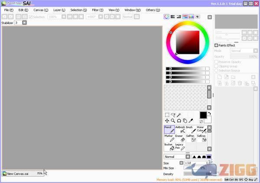Select the Water Color brush tool
Screen dimensions: 260x183
coord(201,129)
